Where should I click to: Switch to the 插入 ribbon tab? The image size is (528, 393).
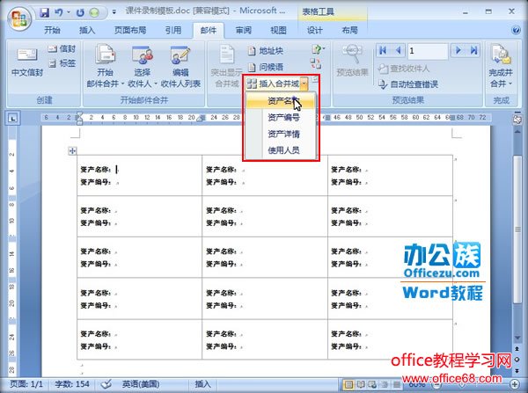(x=87, y=30)
